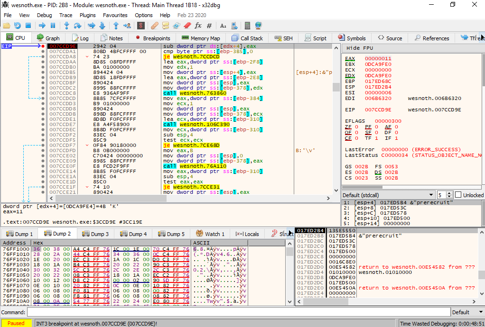The height and width of the screenshot is (327, 485).
Task: Select the Dump 3 tab
Action: 95,234
